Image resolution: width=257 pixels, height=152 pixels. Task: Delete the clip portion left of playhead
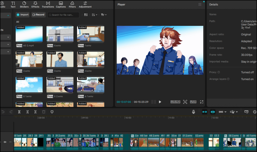pos(27,112)
